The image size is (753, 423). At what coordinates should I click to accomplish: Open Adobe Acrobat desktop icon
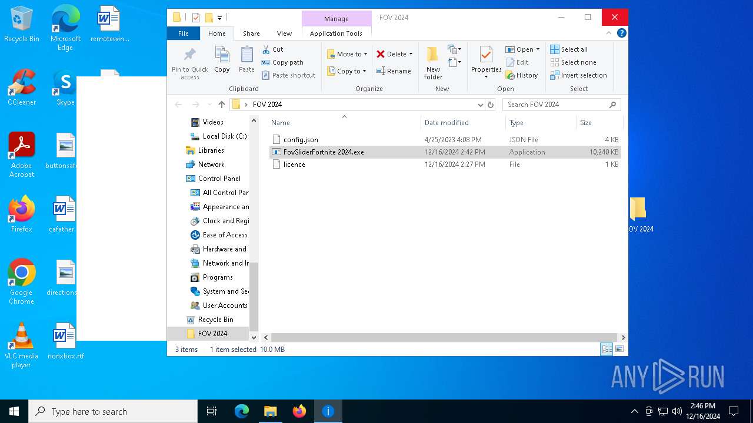[22, 155]
